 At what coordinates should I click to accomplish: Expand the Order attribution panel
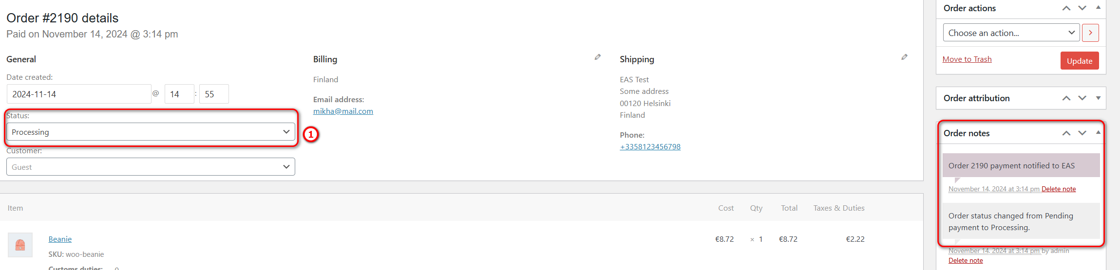tap(1098, 98)
